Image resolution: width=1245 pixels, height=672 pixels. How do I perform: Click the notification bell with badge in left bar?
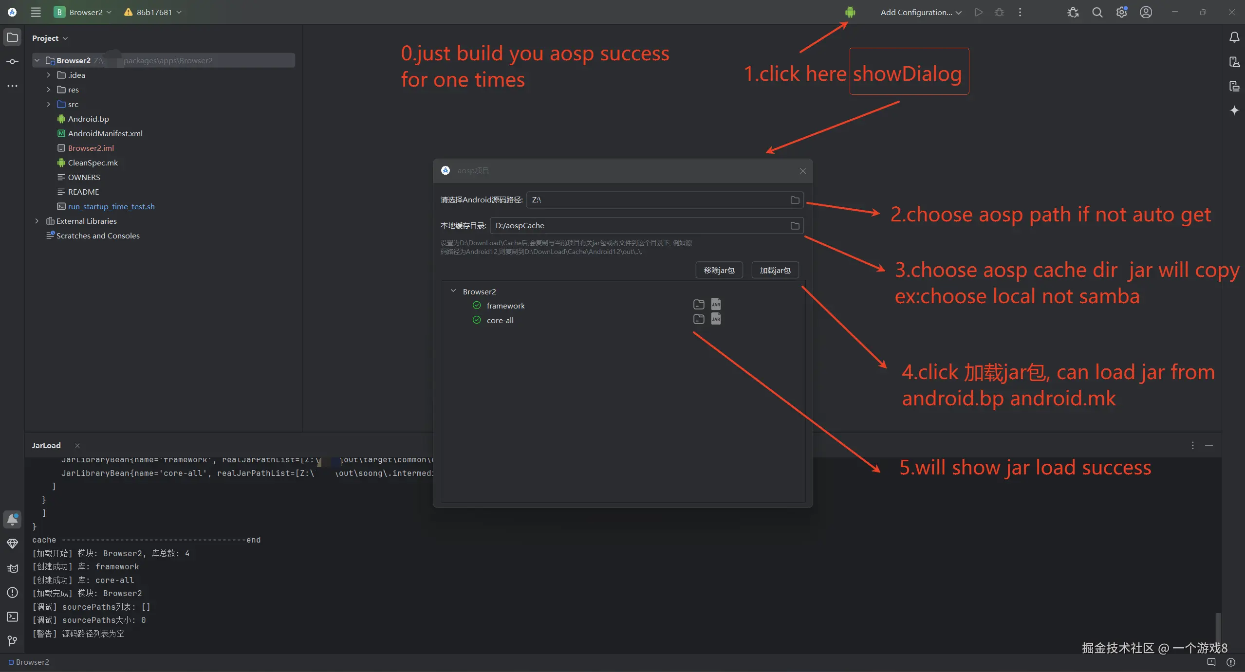[13, 519]
